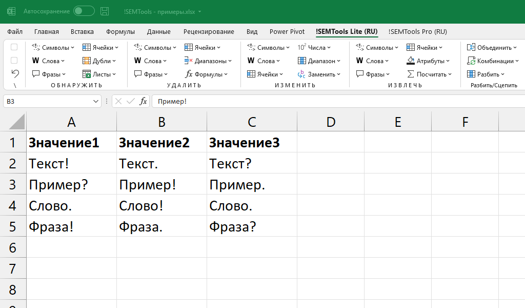This screenshot has height=308, width=525.
Task: Tick the upper checkbox in the ribbon
Action: click(14, 47)
